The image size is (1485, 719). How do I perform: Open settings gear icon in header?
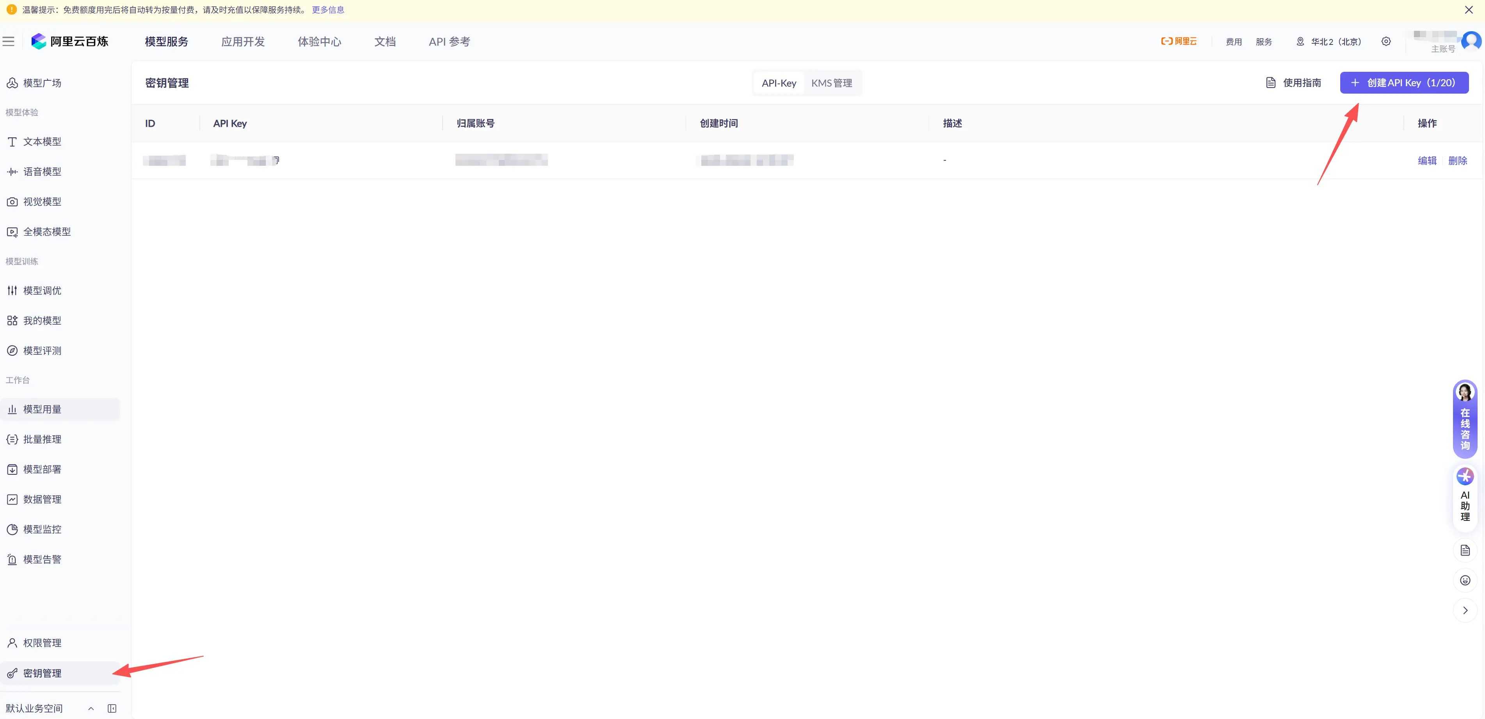click(x=1386, y=41)
